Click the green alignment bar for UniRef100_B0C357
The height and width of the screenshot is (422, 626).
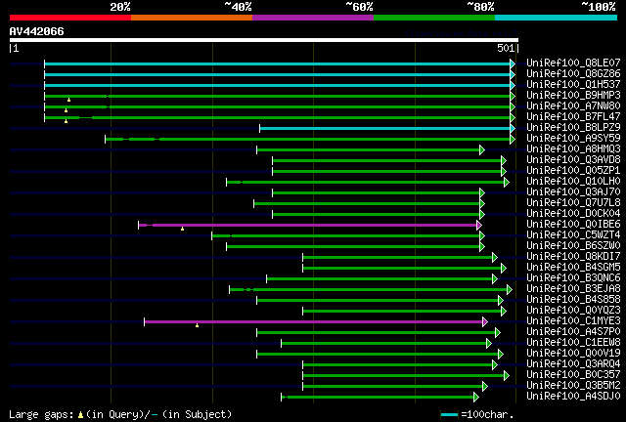pyautogui.click(x=404, y=376)
